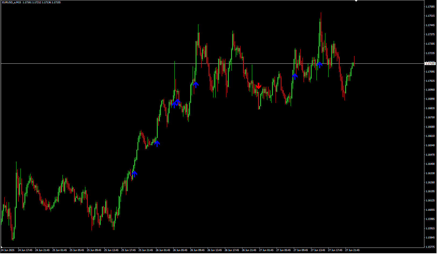
Task: Click the 1.16680 price scale label
Action: click(430, 127)
